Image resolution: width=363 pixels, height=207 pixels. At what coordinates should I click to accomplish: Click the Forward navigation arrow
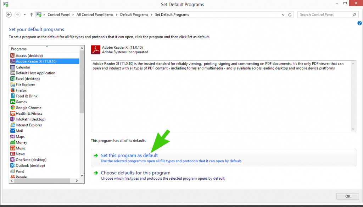(17, 15)
